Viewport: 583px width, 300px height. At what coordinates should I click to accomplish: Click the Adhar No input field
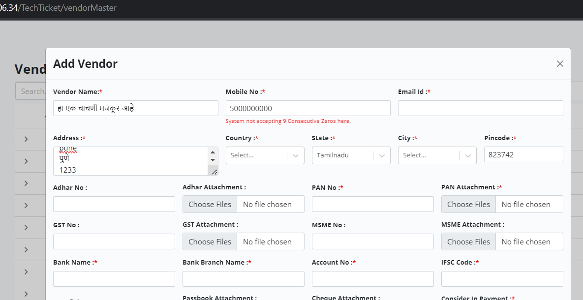pyautogui.click(x=114, y=204)
